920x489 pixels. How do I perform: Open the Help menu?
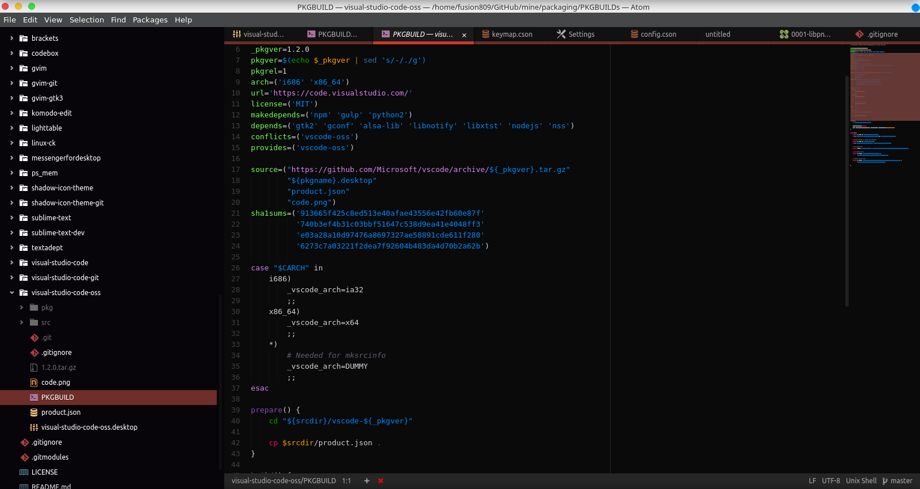click(183, 20)
